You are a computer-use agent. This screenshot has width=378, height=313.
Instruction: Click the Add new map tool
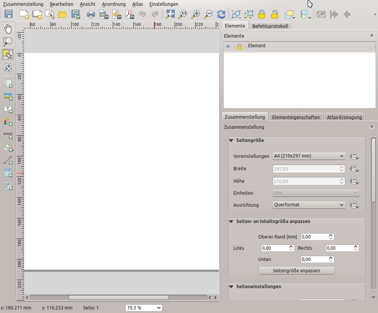pos(8,83)
